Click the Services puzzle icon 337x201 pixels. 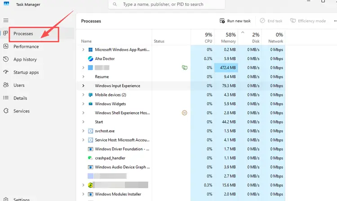click(x=6, y=111)
